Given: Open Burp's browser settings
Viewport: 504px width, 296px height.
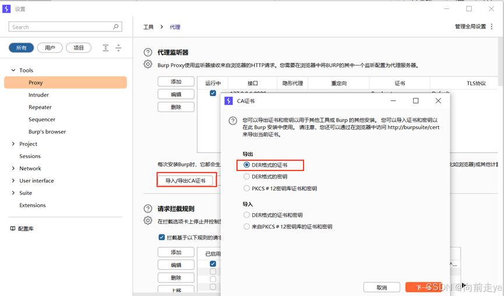Looking at the screenshot, I should [47, 131].
